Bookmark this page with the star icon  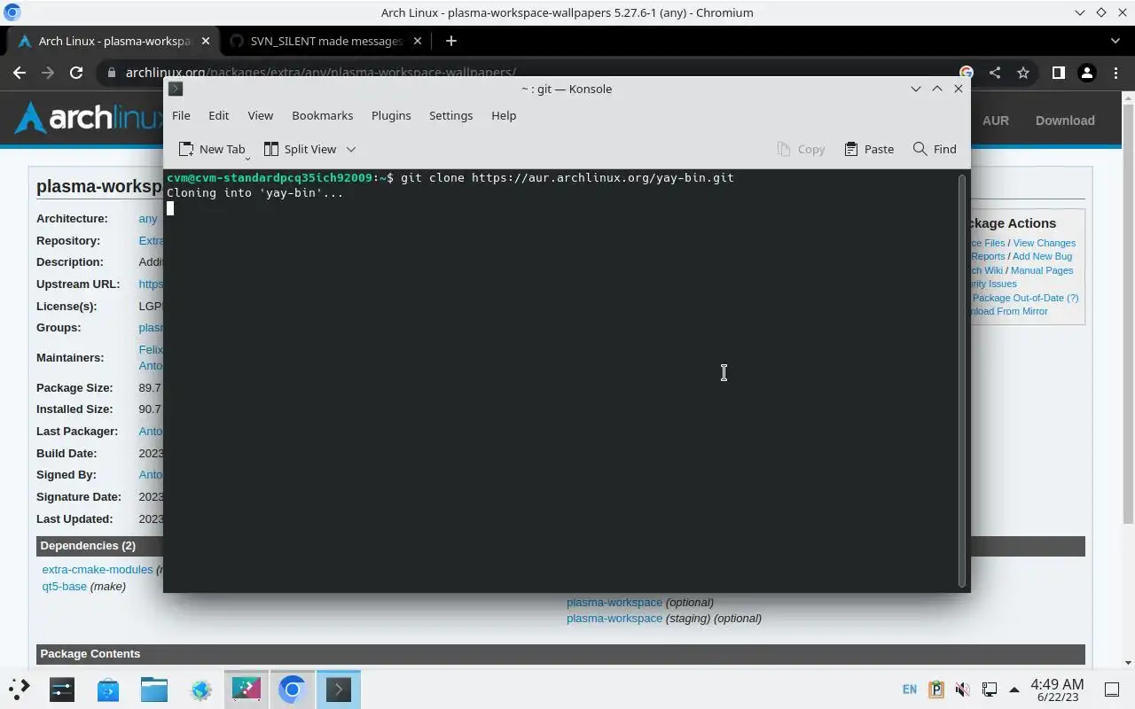[1023, 73]
